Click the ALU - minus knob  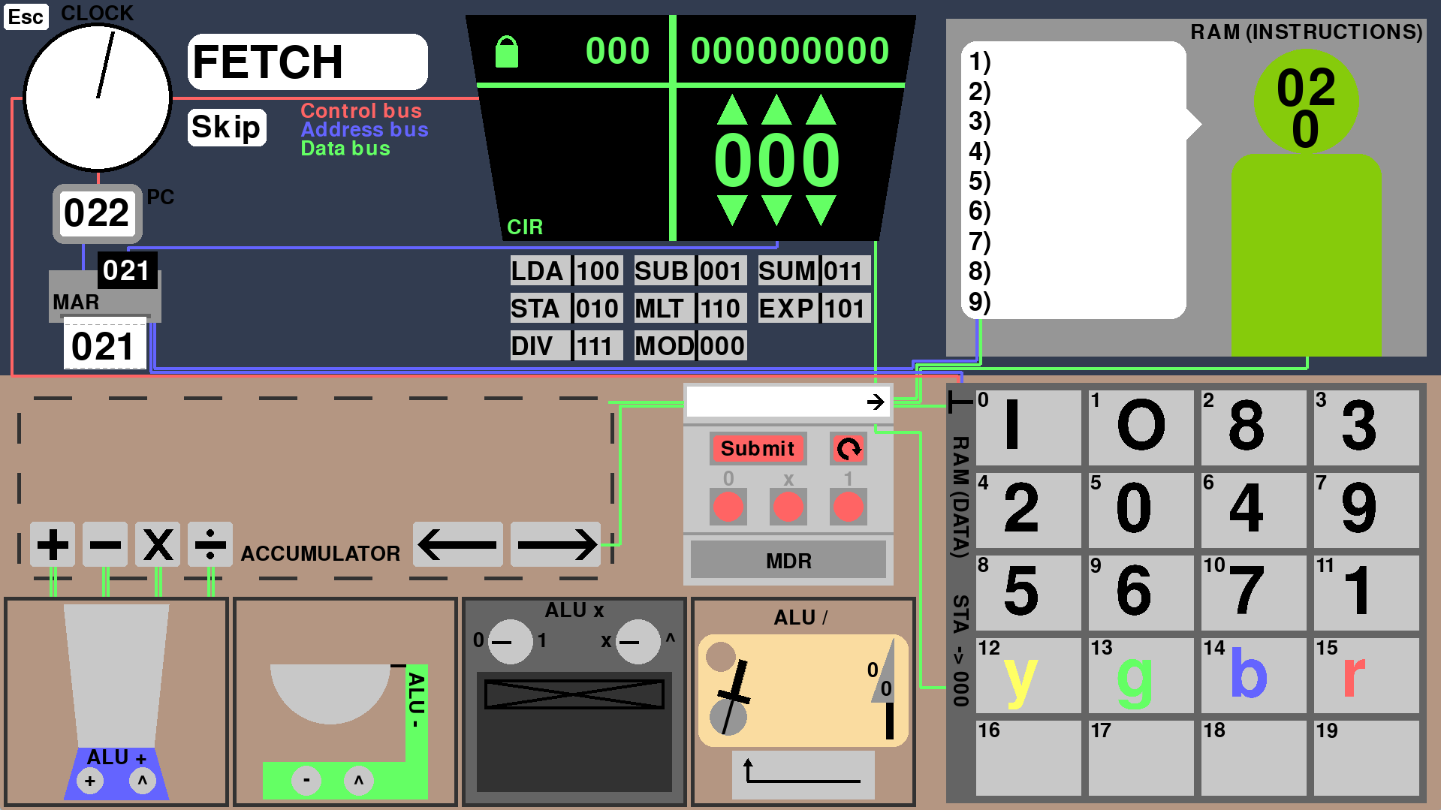click(x=306, y=781)
